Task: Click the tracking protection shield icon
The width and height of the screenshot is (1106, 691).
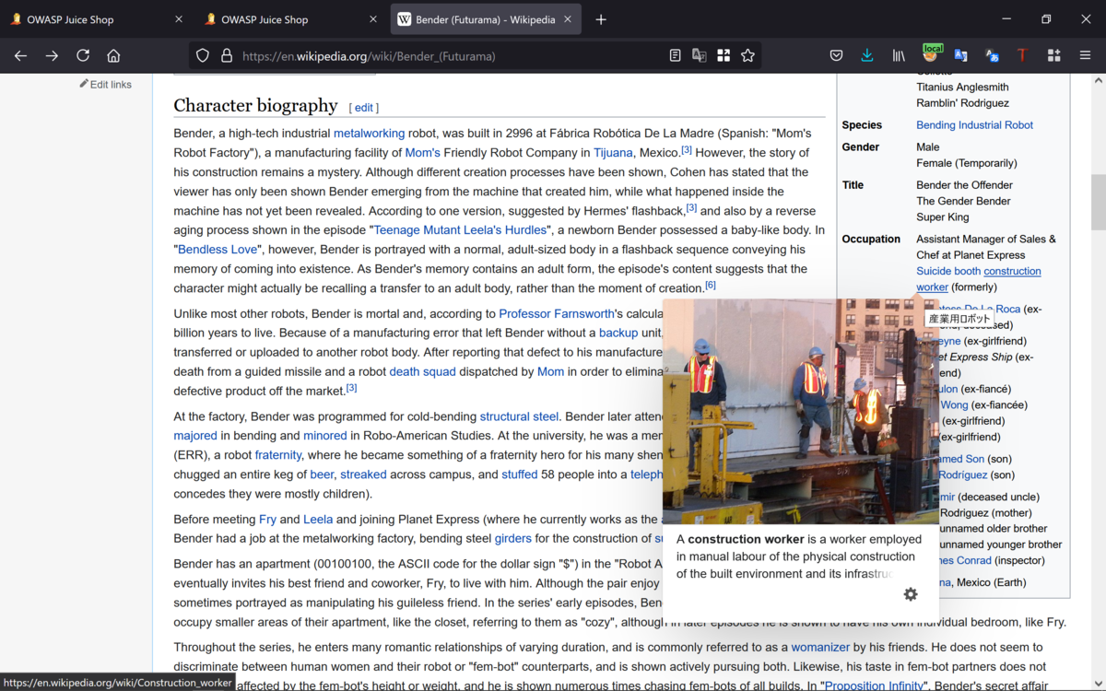Action: tap(203, 55)
